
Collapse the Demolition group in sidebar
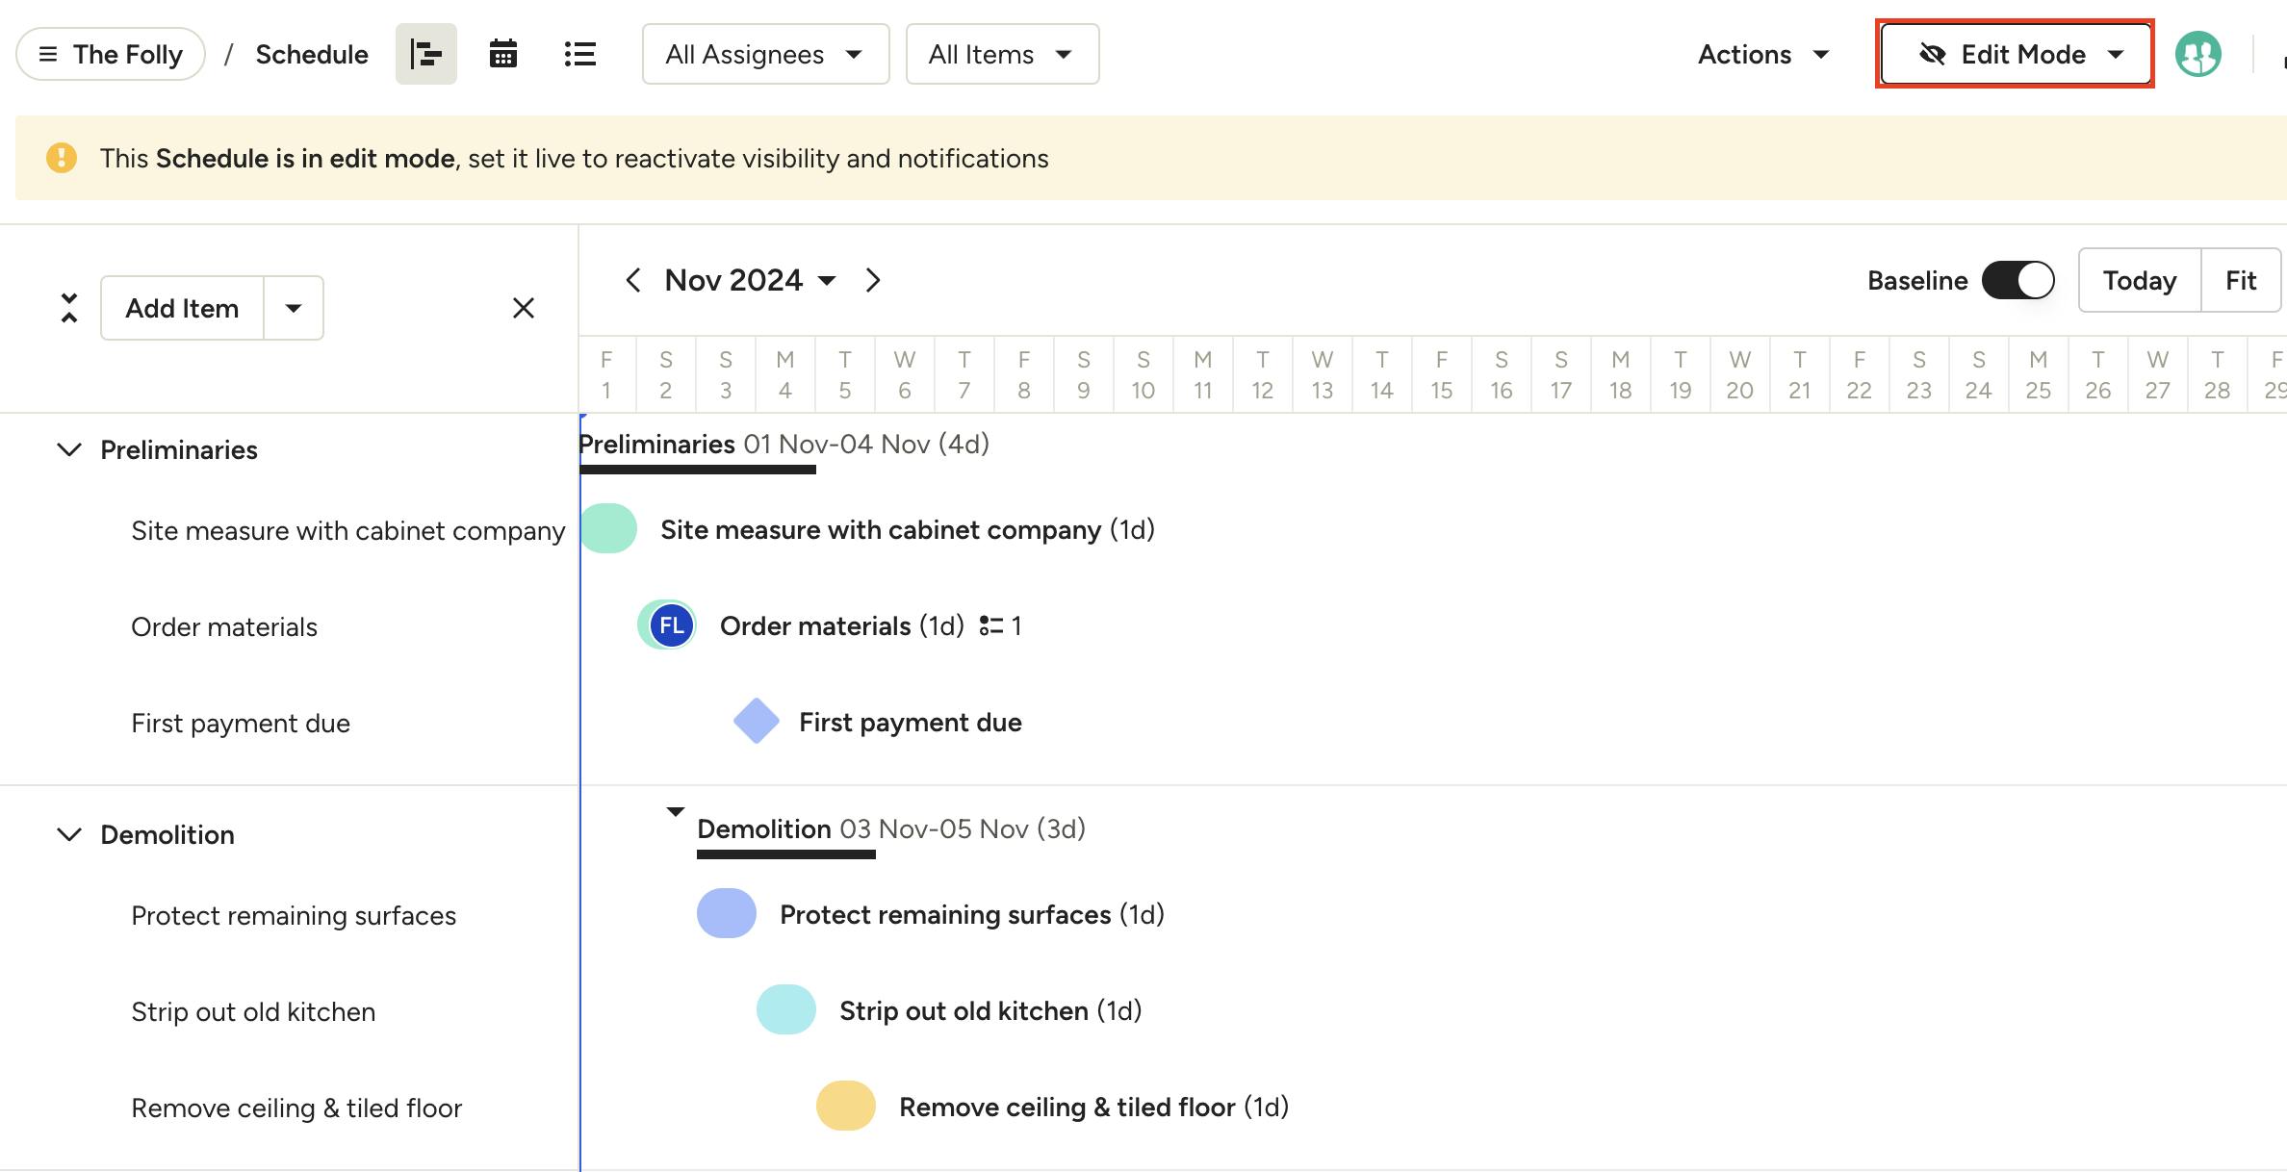[68, 834]
